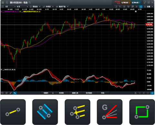Remove the purple simple moving average indicator
This screenshot has height=125, width=155.
(x=2, y=12)
